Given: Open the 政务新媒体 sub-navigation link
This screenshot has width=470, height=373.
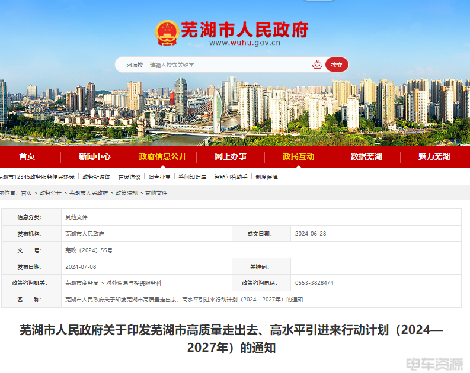Looking at the screenshot, I should point(96,177).
